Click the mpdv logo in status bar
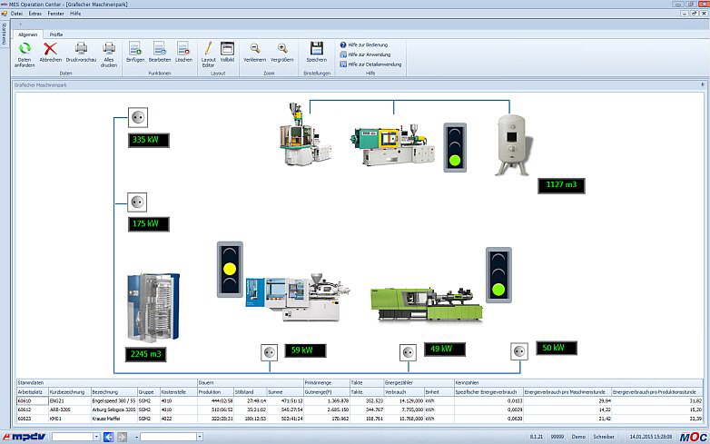 [25, 437]
